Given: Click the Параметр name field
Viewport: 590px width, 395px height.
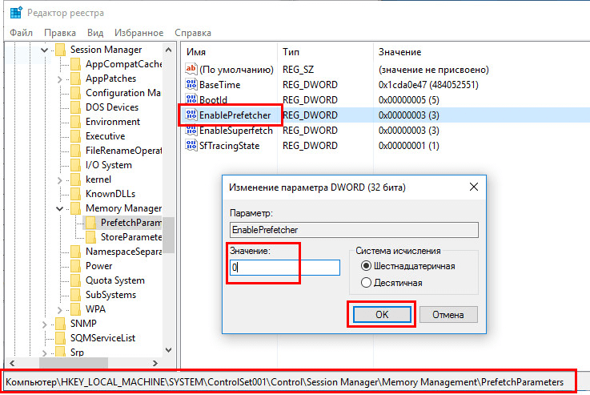Looking at the screenshot, I should (x=354, y=230).
